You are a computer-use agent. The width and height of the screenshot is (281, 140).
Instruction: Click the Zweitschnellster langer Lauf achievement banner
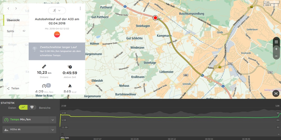(x=57, y=51)
